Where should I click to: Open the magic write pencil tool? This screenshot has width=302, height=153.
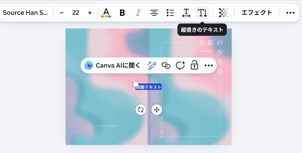pos(152,66)
